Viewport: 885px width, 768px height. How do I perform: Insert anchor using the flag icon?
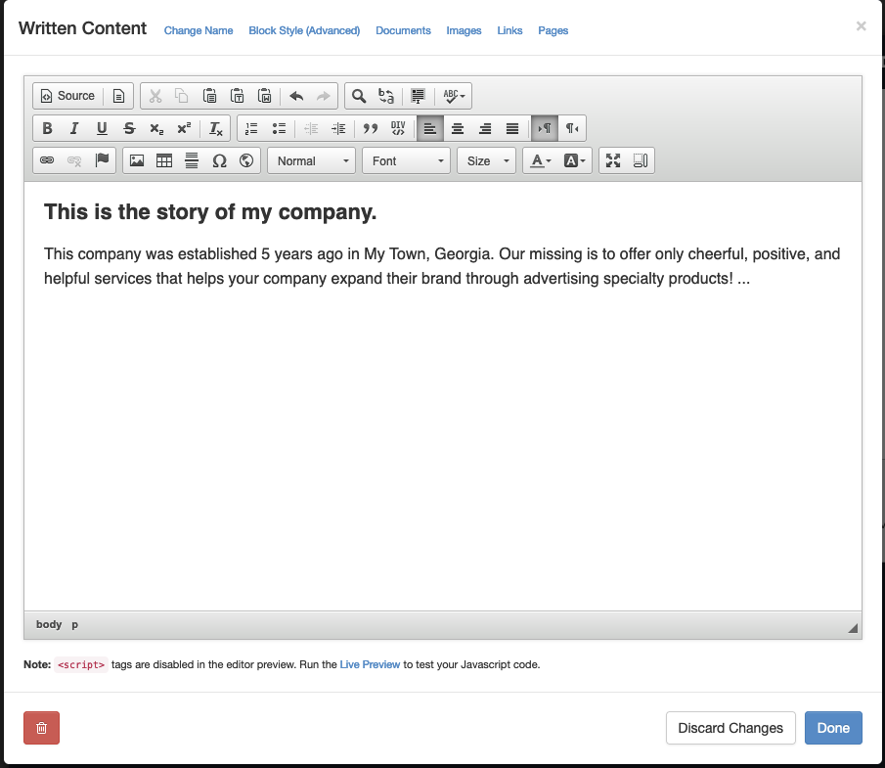102,161
